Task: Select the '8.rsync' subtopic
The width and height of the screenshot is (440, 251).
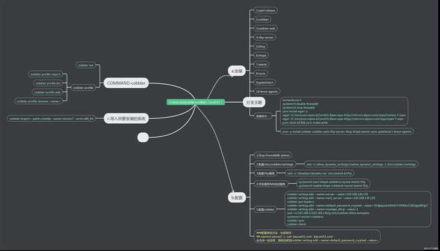Action: [x=261, y=73]
